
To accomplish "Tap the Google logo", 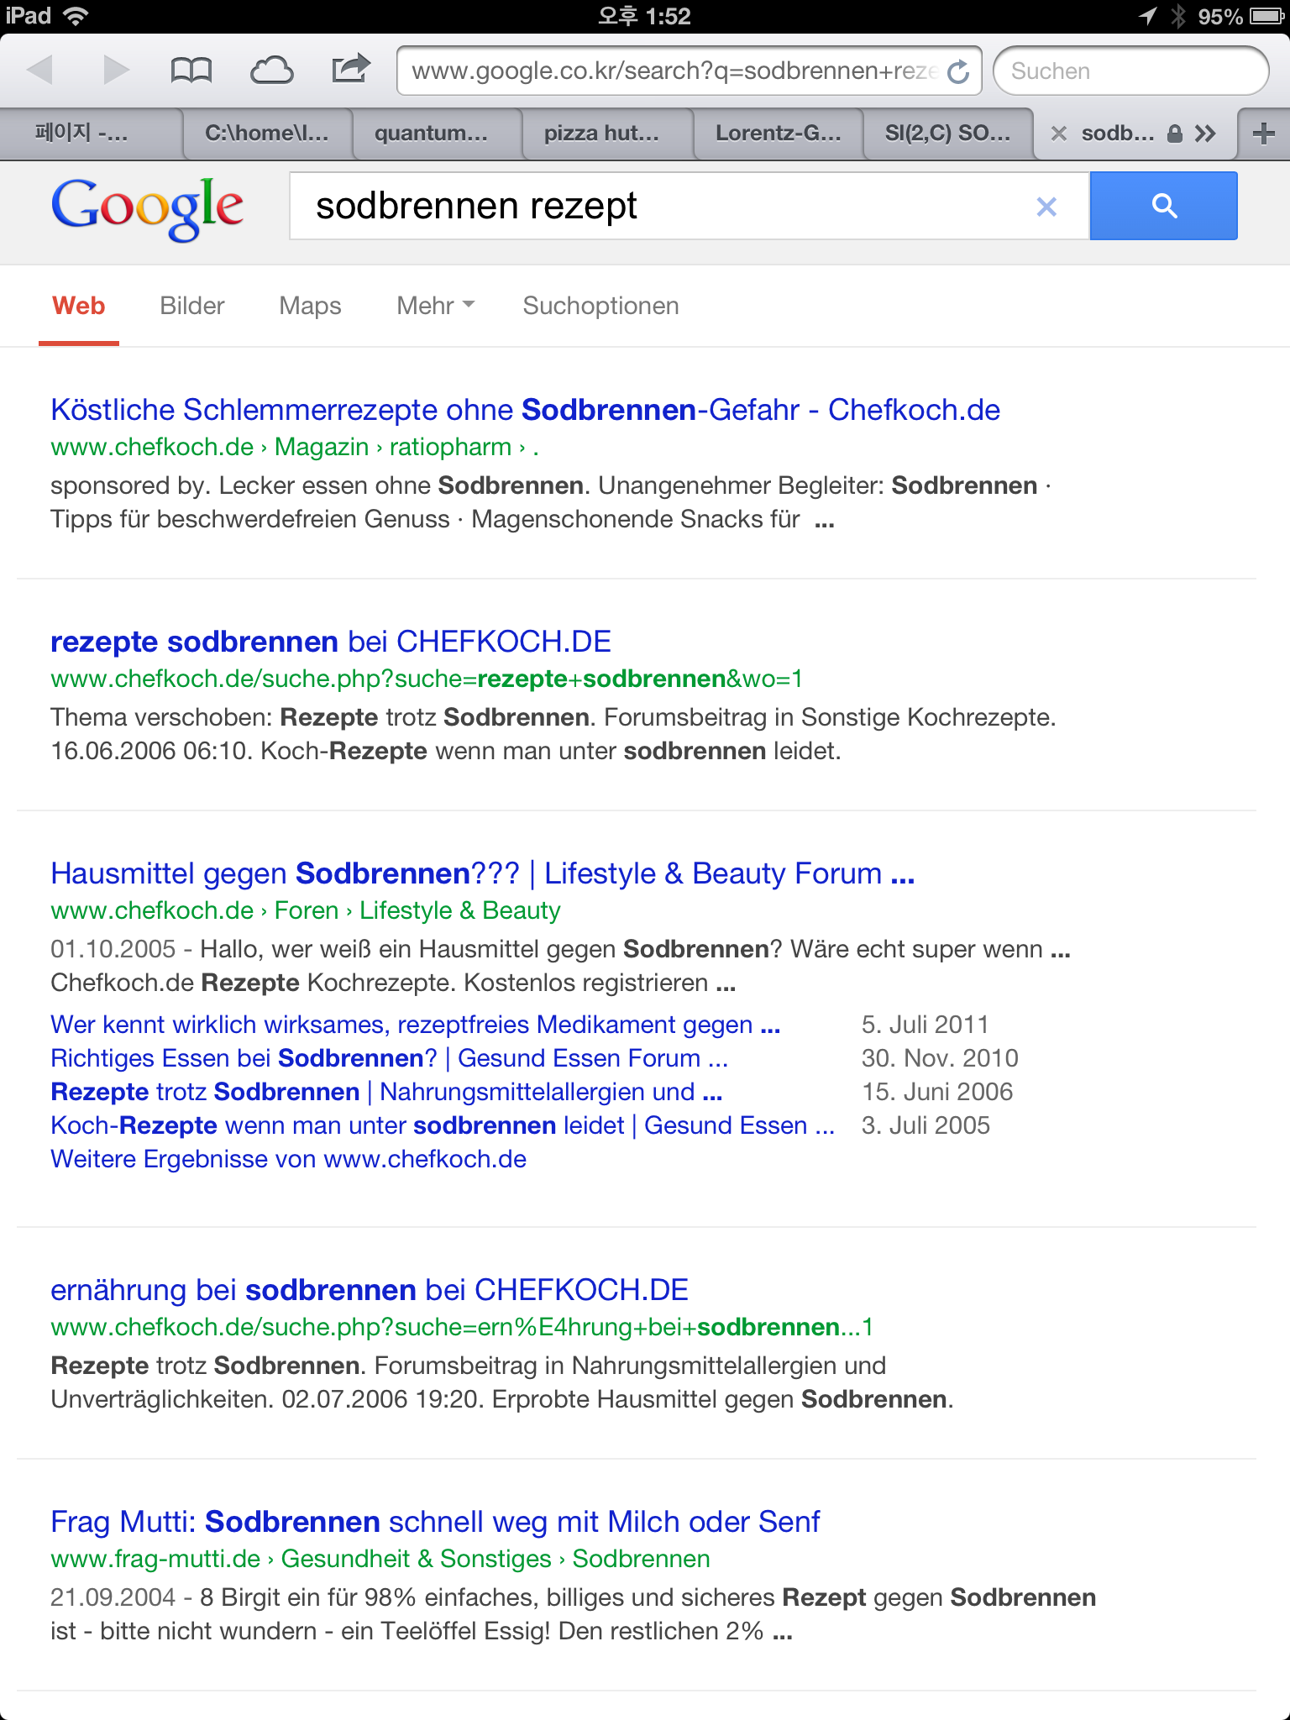I will click(148, 207).
